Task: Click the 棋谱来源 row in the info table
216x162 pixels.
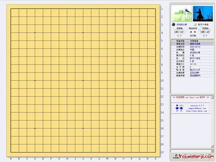Action: pyautogui.click(x=192, y=76)
